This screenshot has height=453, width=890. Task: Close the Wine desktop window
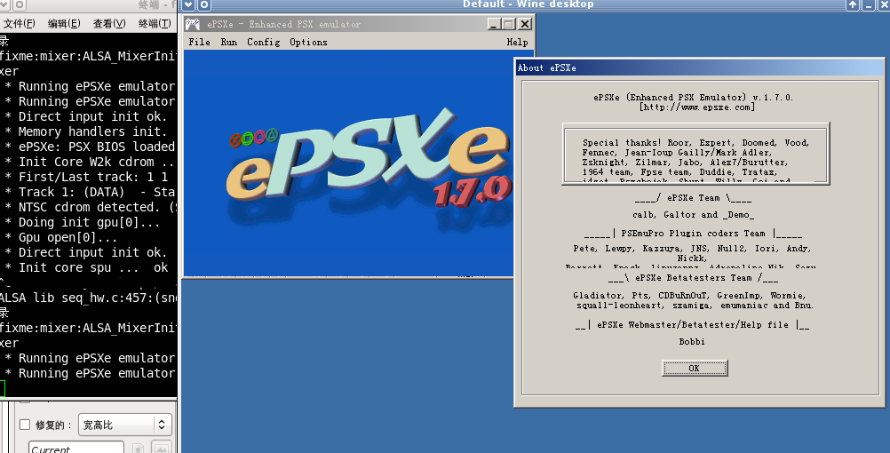884,5
